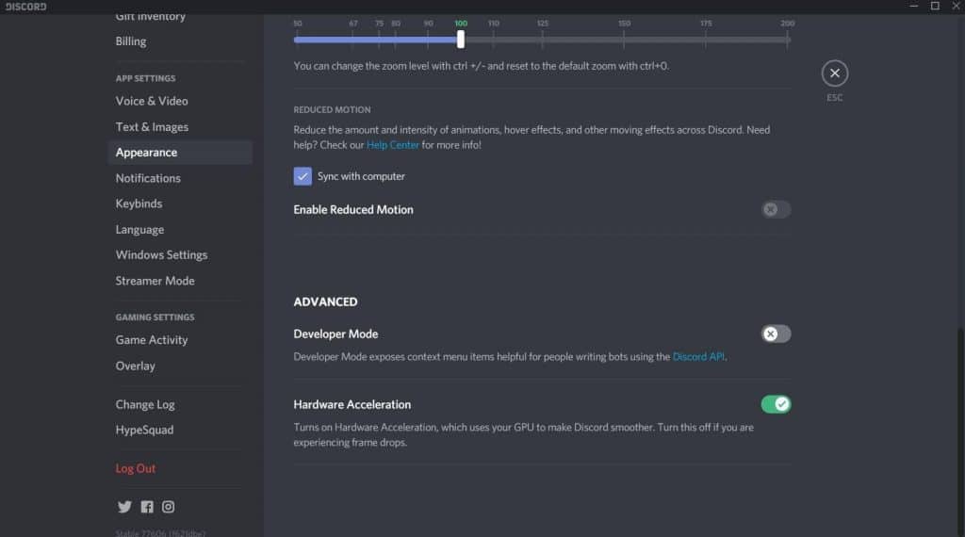The image size is (965, 537).
Task: Click Log Out in the sidebar
Action: [x=136, y=468]
